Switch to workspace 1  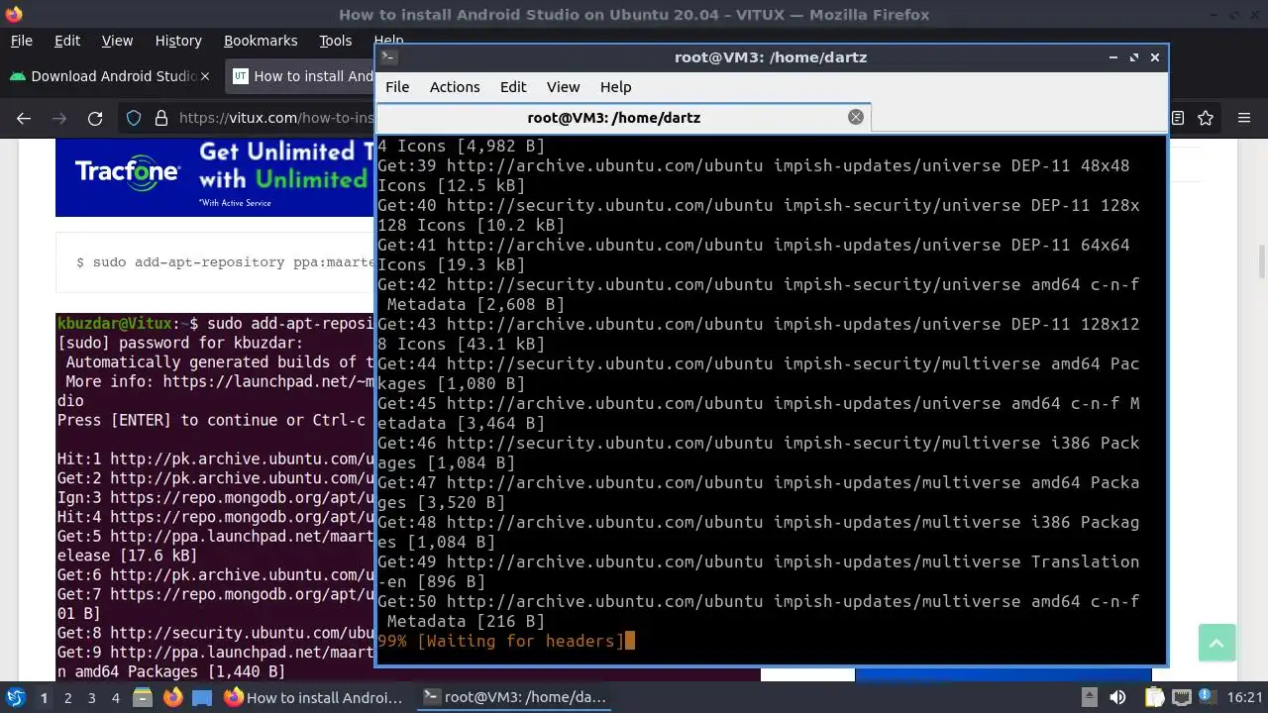(44, 697)
